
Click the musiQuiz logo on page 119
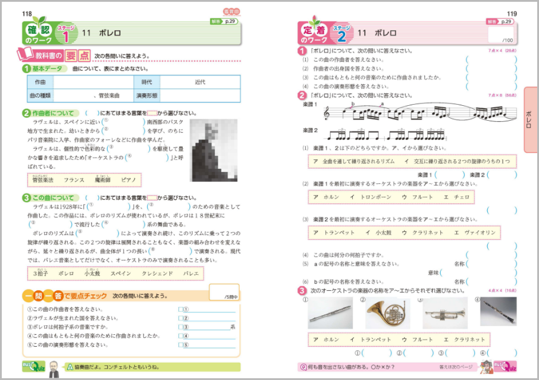point(505,366)
